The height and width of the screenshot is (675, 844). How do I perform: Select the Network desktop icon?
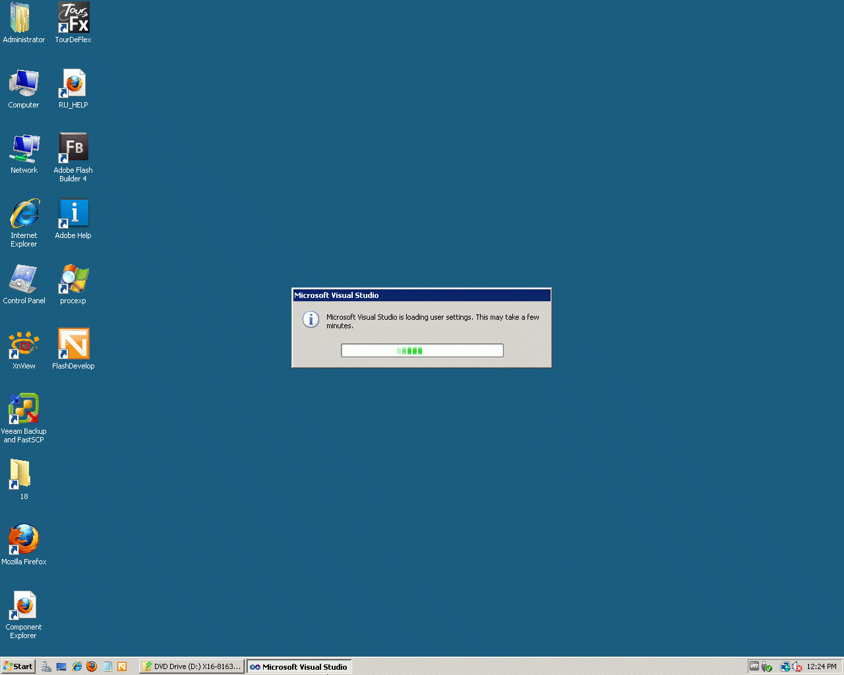click(24, 154)
